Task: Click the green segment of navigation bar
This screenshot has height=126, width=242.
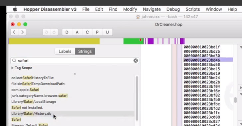Action: [133, 41]
